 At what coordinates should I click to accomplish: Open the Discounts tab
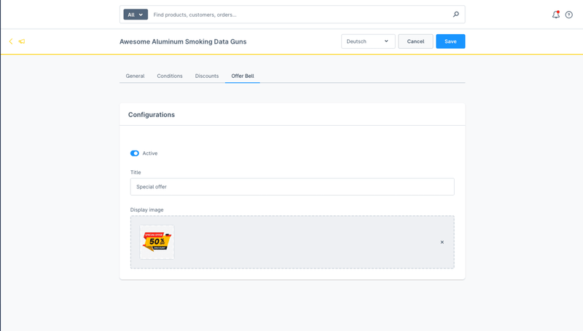tap(207, 76)
